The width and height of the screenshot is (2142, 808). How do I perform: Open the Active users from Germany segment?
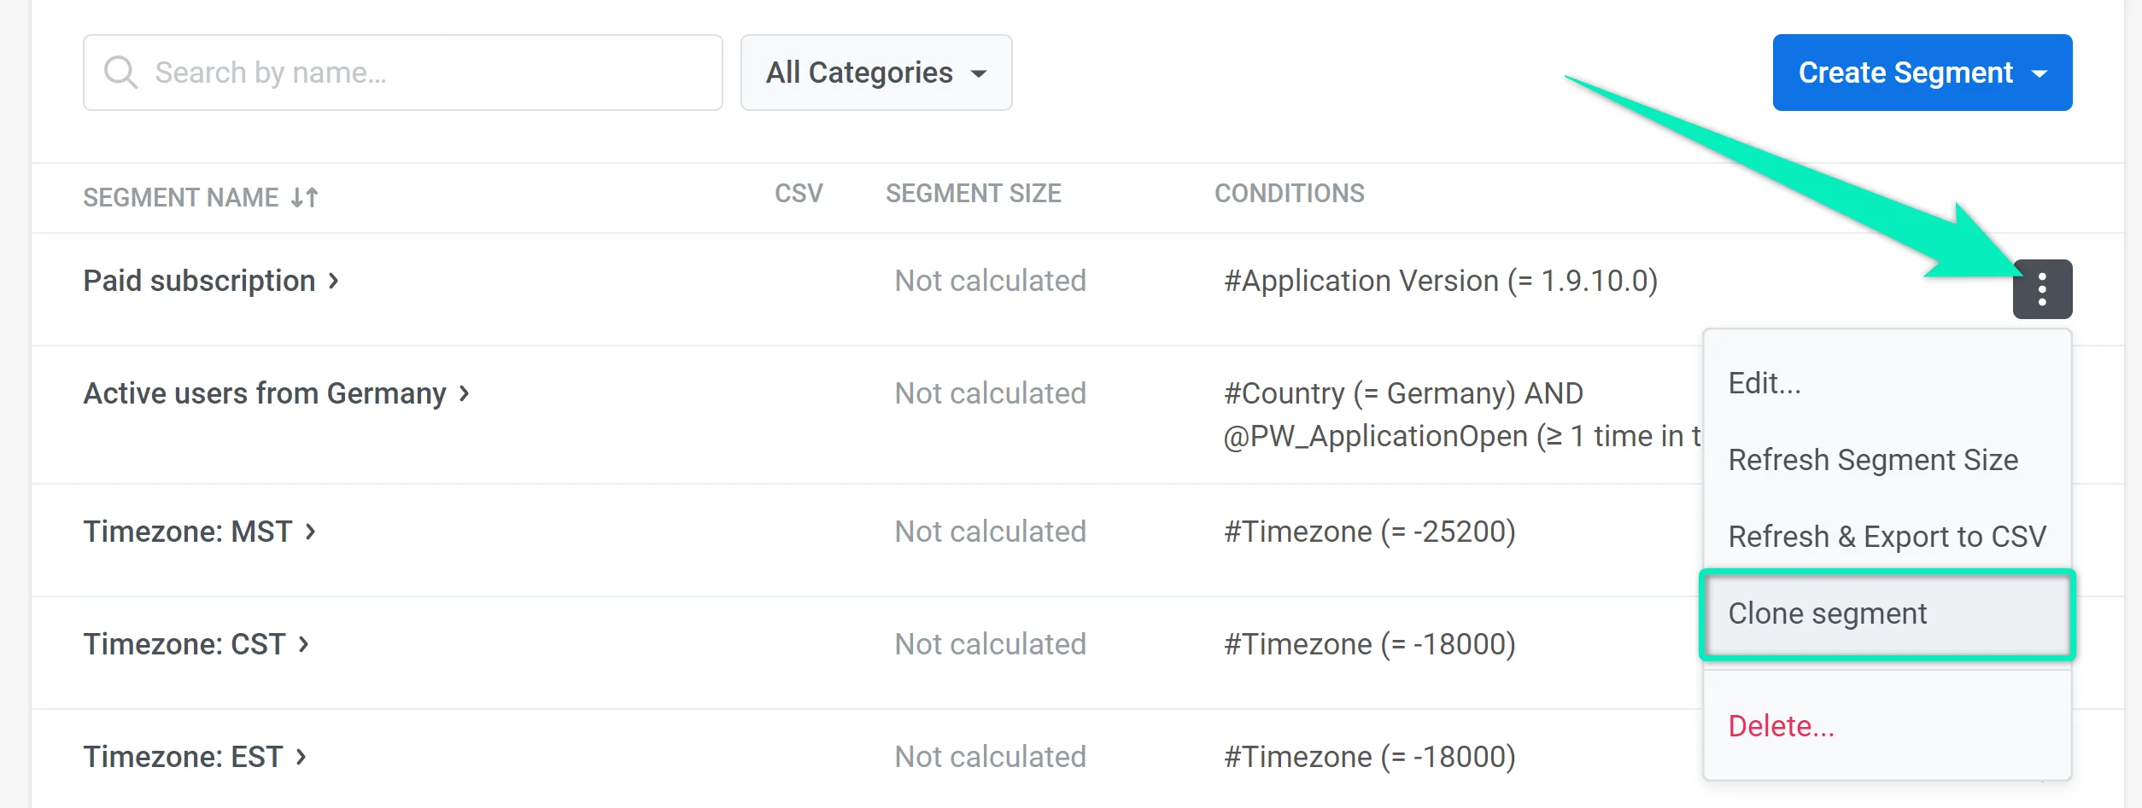(x=265, y=393)
